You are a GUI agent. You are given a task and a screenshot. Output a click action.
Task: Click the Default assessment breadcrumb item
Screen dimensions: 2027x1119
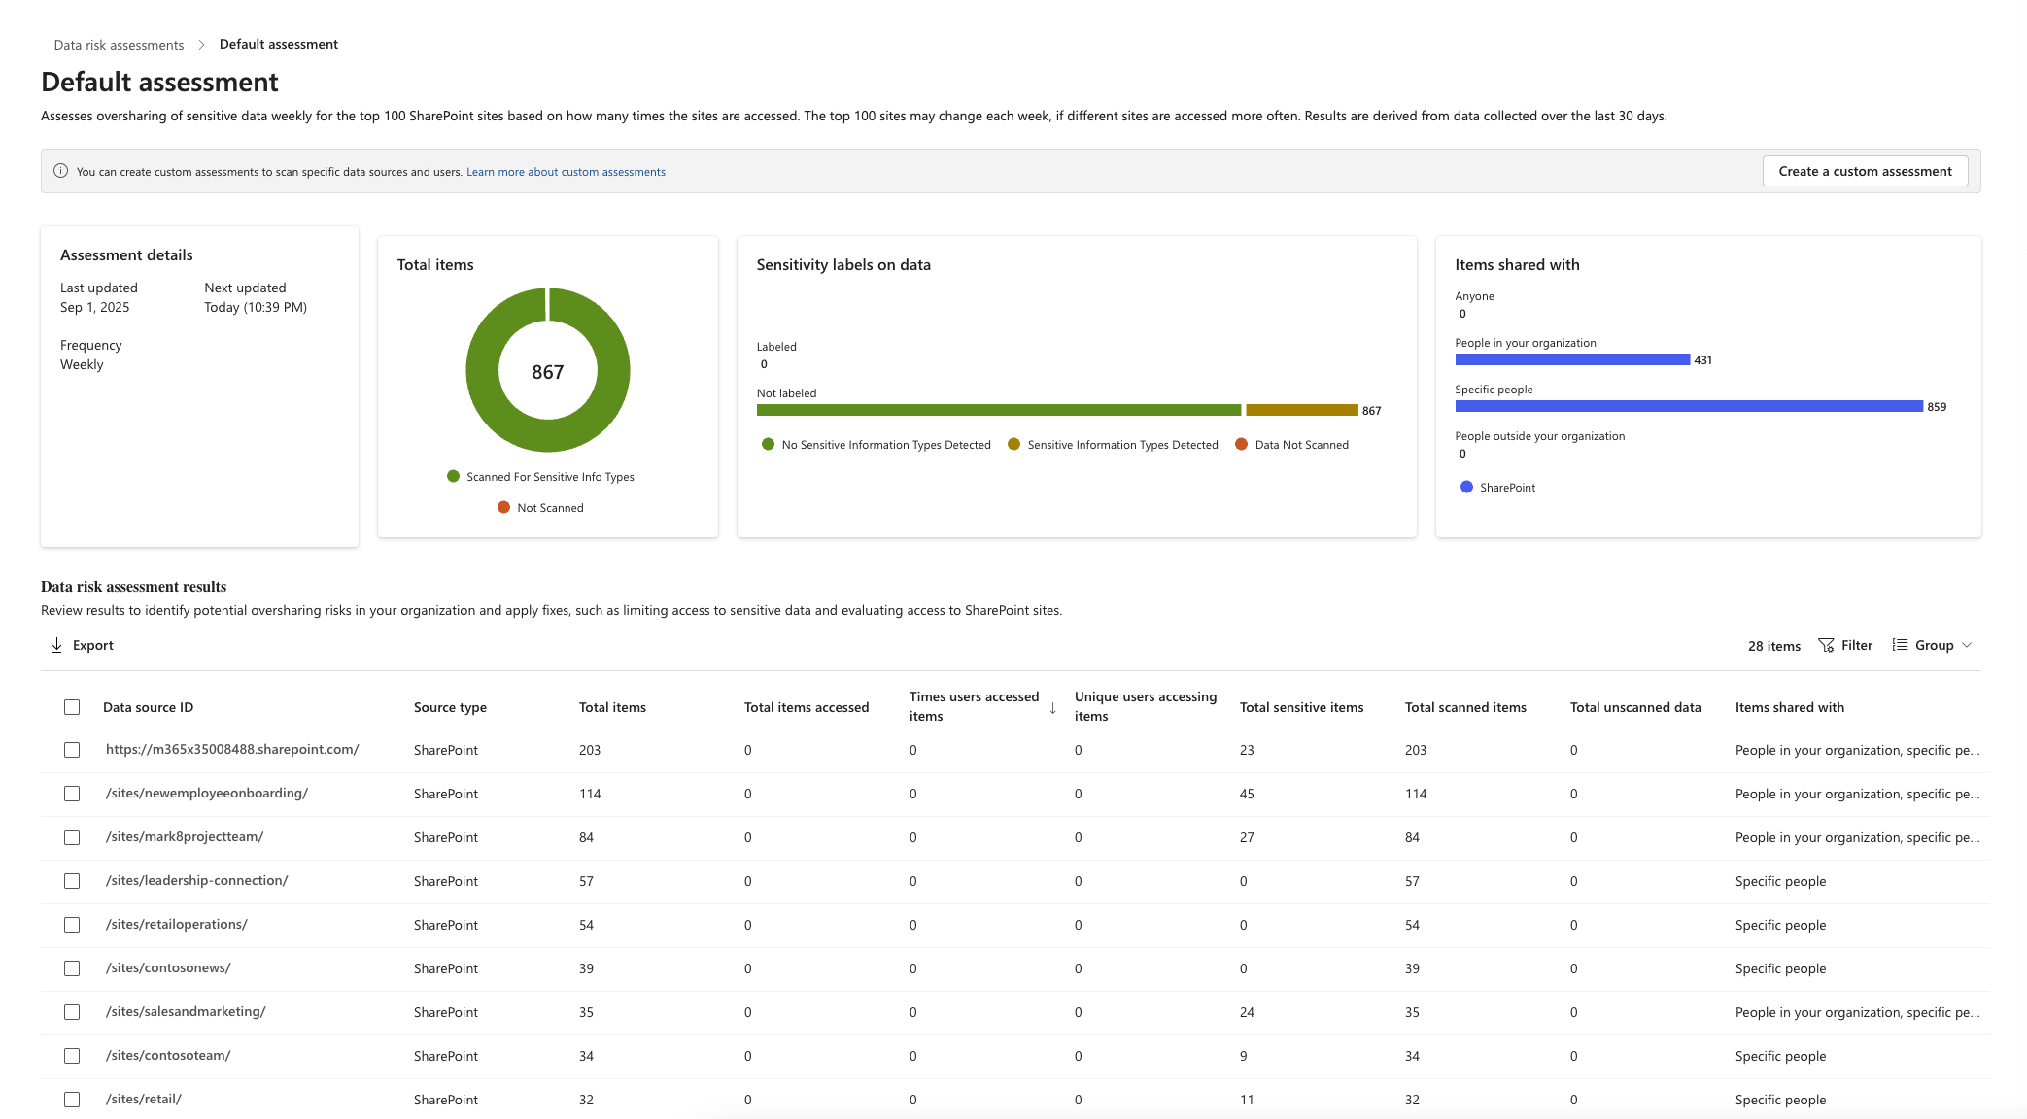tap(278, 44)
